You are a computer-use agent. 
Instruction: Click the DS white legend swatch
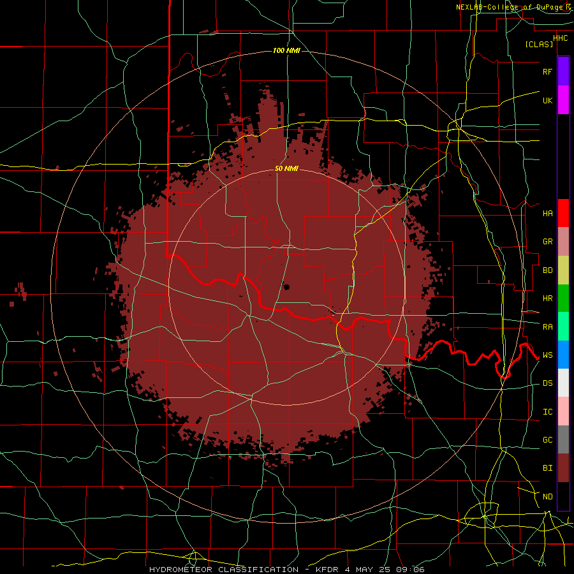click(x=563, y=383)
